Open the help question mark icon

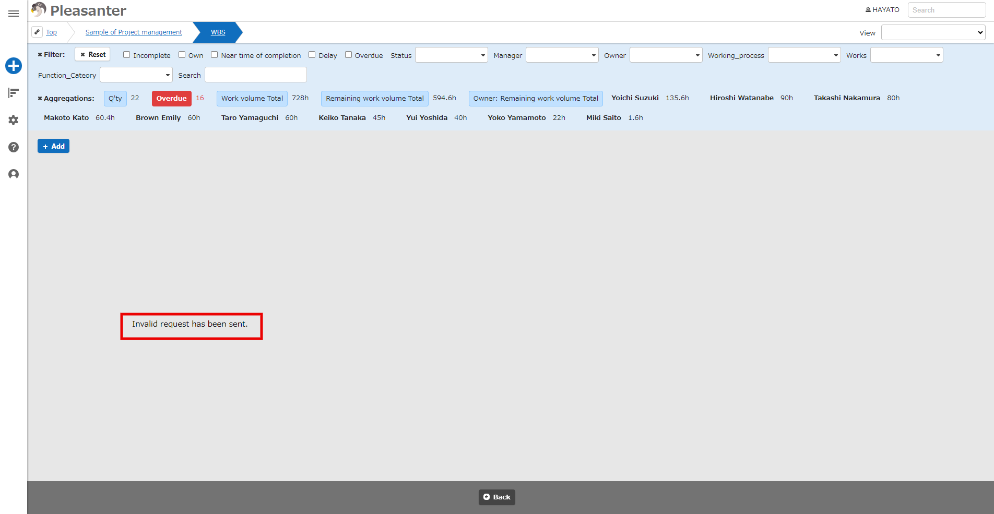[x=14, y=147]
